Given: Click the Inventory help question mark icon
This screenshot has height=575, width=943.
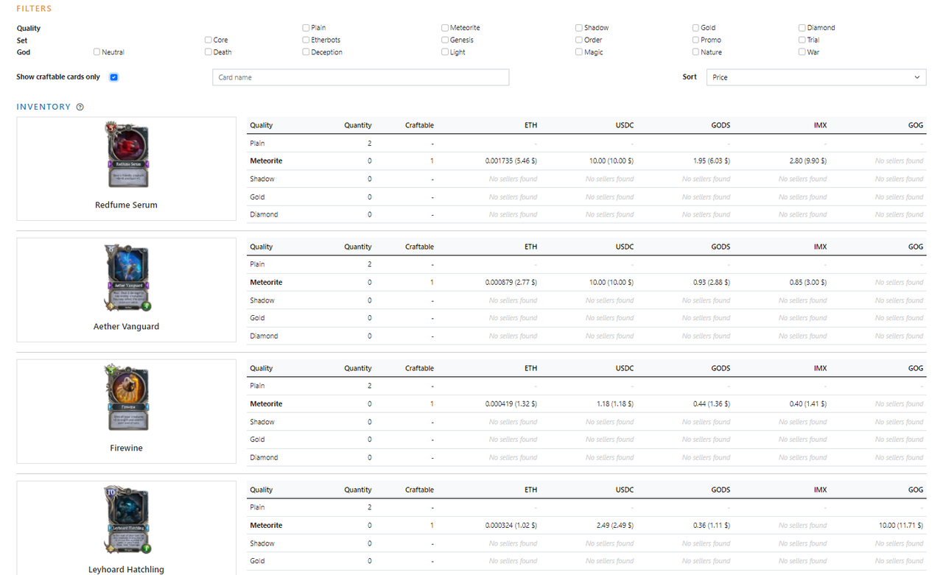Looking at the screenshot, I should pos(80,107).
